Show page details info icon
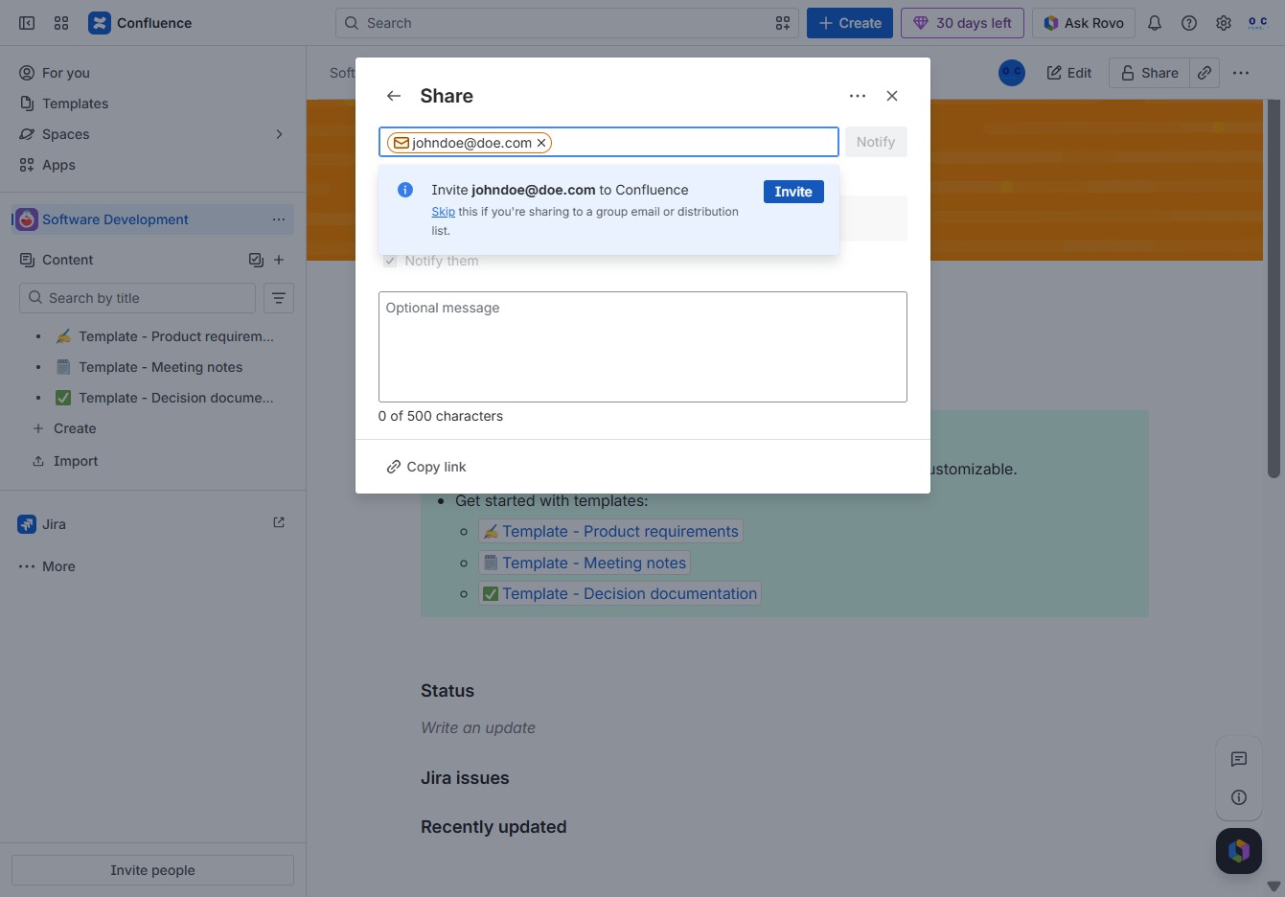Image resolution: width=1285 pixels, height=897 pixels. pos(1239,797)
